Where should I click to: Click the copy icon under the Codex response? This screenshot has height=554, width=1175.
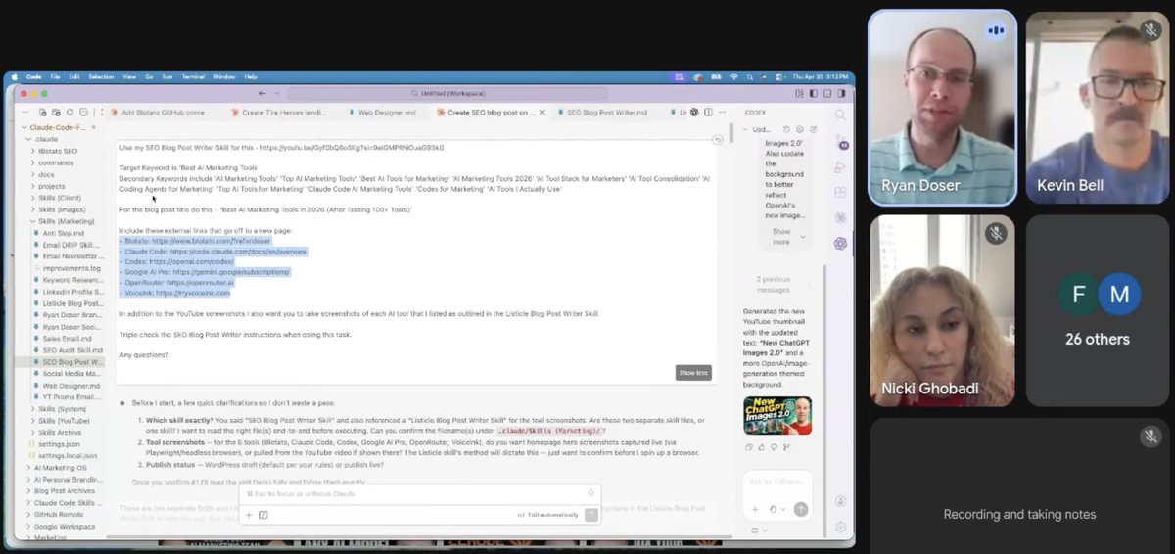pos(749,447)
